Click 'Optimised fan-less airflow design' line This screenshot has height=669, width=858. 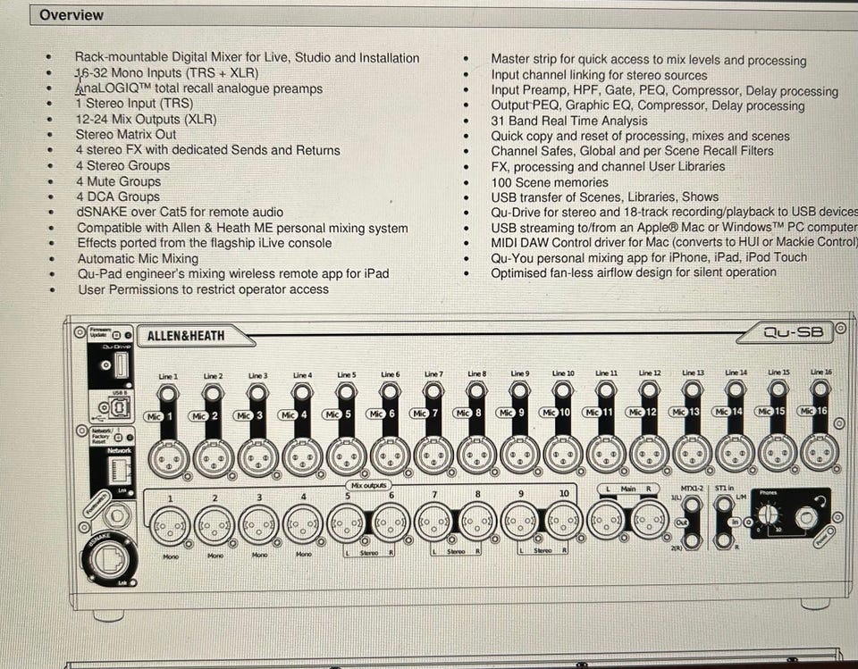[x=634, y=272]
